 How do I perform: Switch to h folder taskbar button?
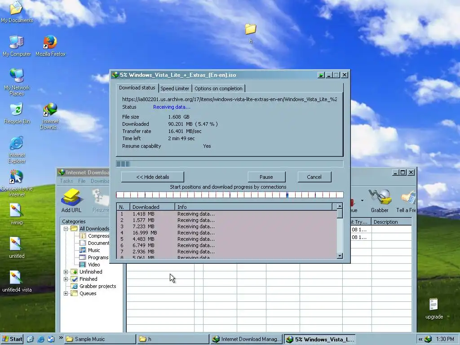tap(173, 339)
